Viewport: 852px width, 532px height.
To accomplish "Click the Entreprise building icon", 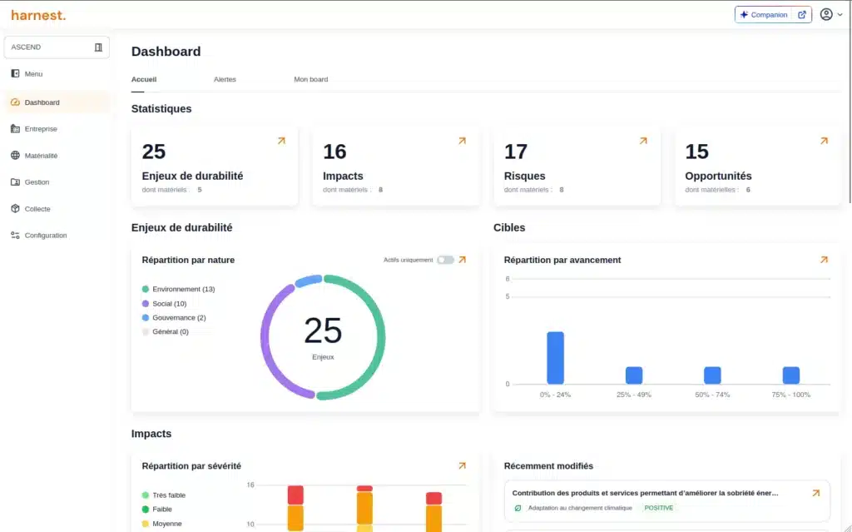I will 15,129.
